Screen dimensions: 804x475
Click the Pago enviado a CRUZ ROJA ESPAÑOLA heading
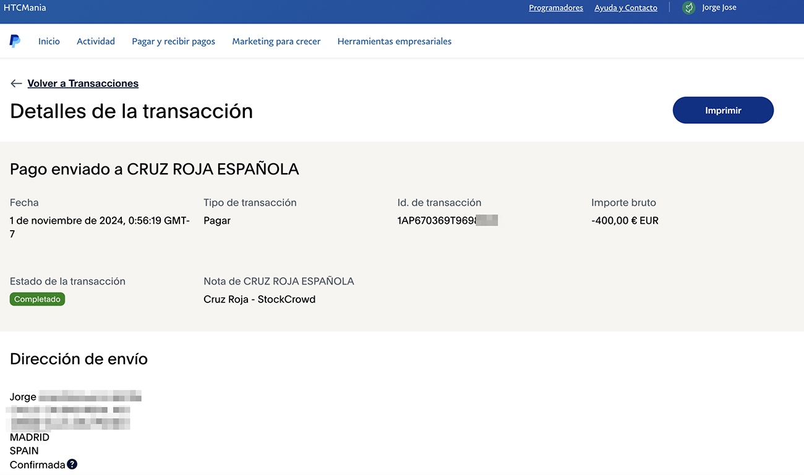pos(155,169)
